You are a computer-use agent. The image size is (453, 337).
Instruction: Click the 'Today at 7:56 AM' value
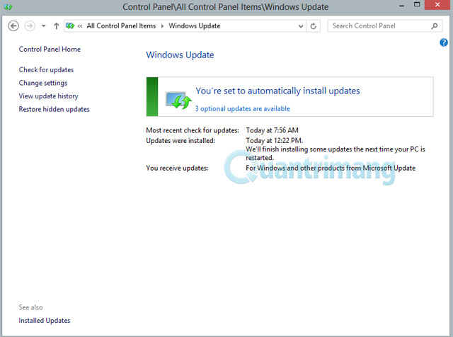click(272, 130)
